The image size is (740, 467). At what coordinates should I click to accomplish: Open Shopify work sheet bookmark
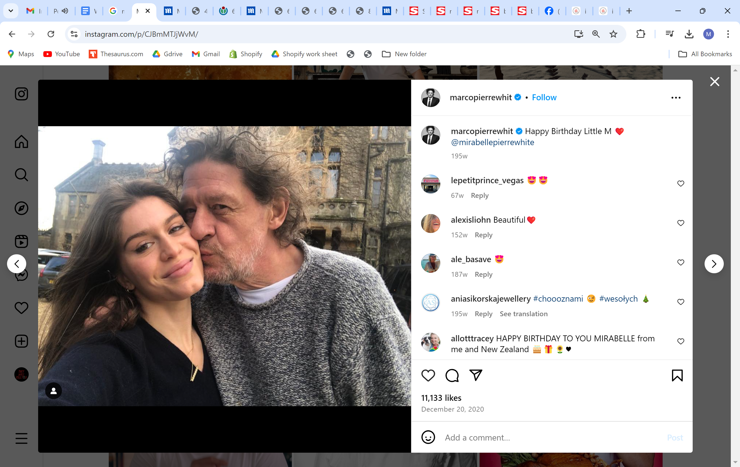pyautogui.click(x=304, y=54)
